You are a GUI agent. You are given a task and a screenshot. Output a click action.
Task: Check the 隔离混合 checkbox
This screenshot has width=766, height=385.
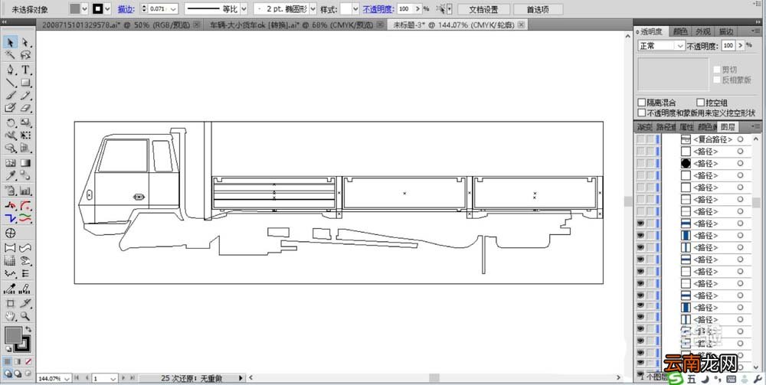(642, 103)
